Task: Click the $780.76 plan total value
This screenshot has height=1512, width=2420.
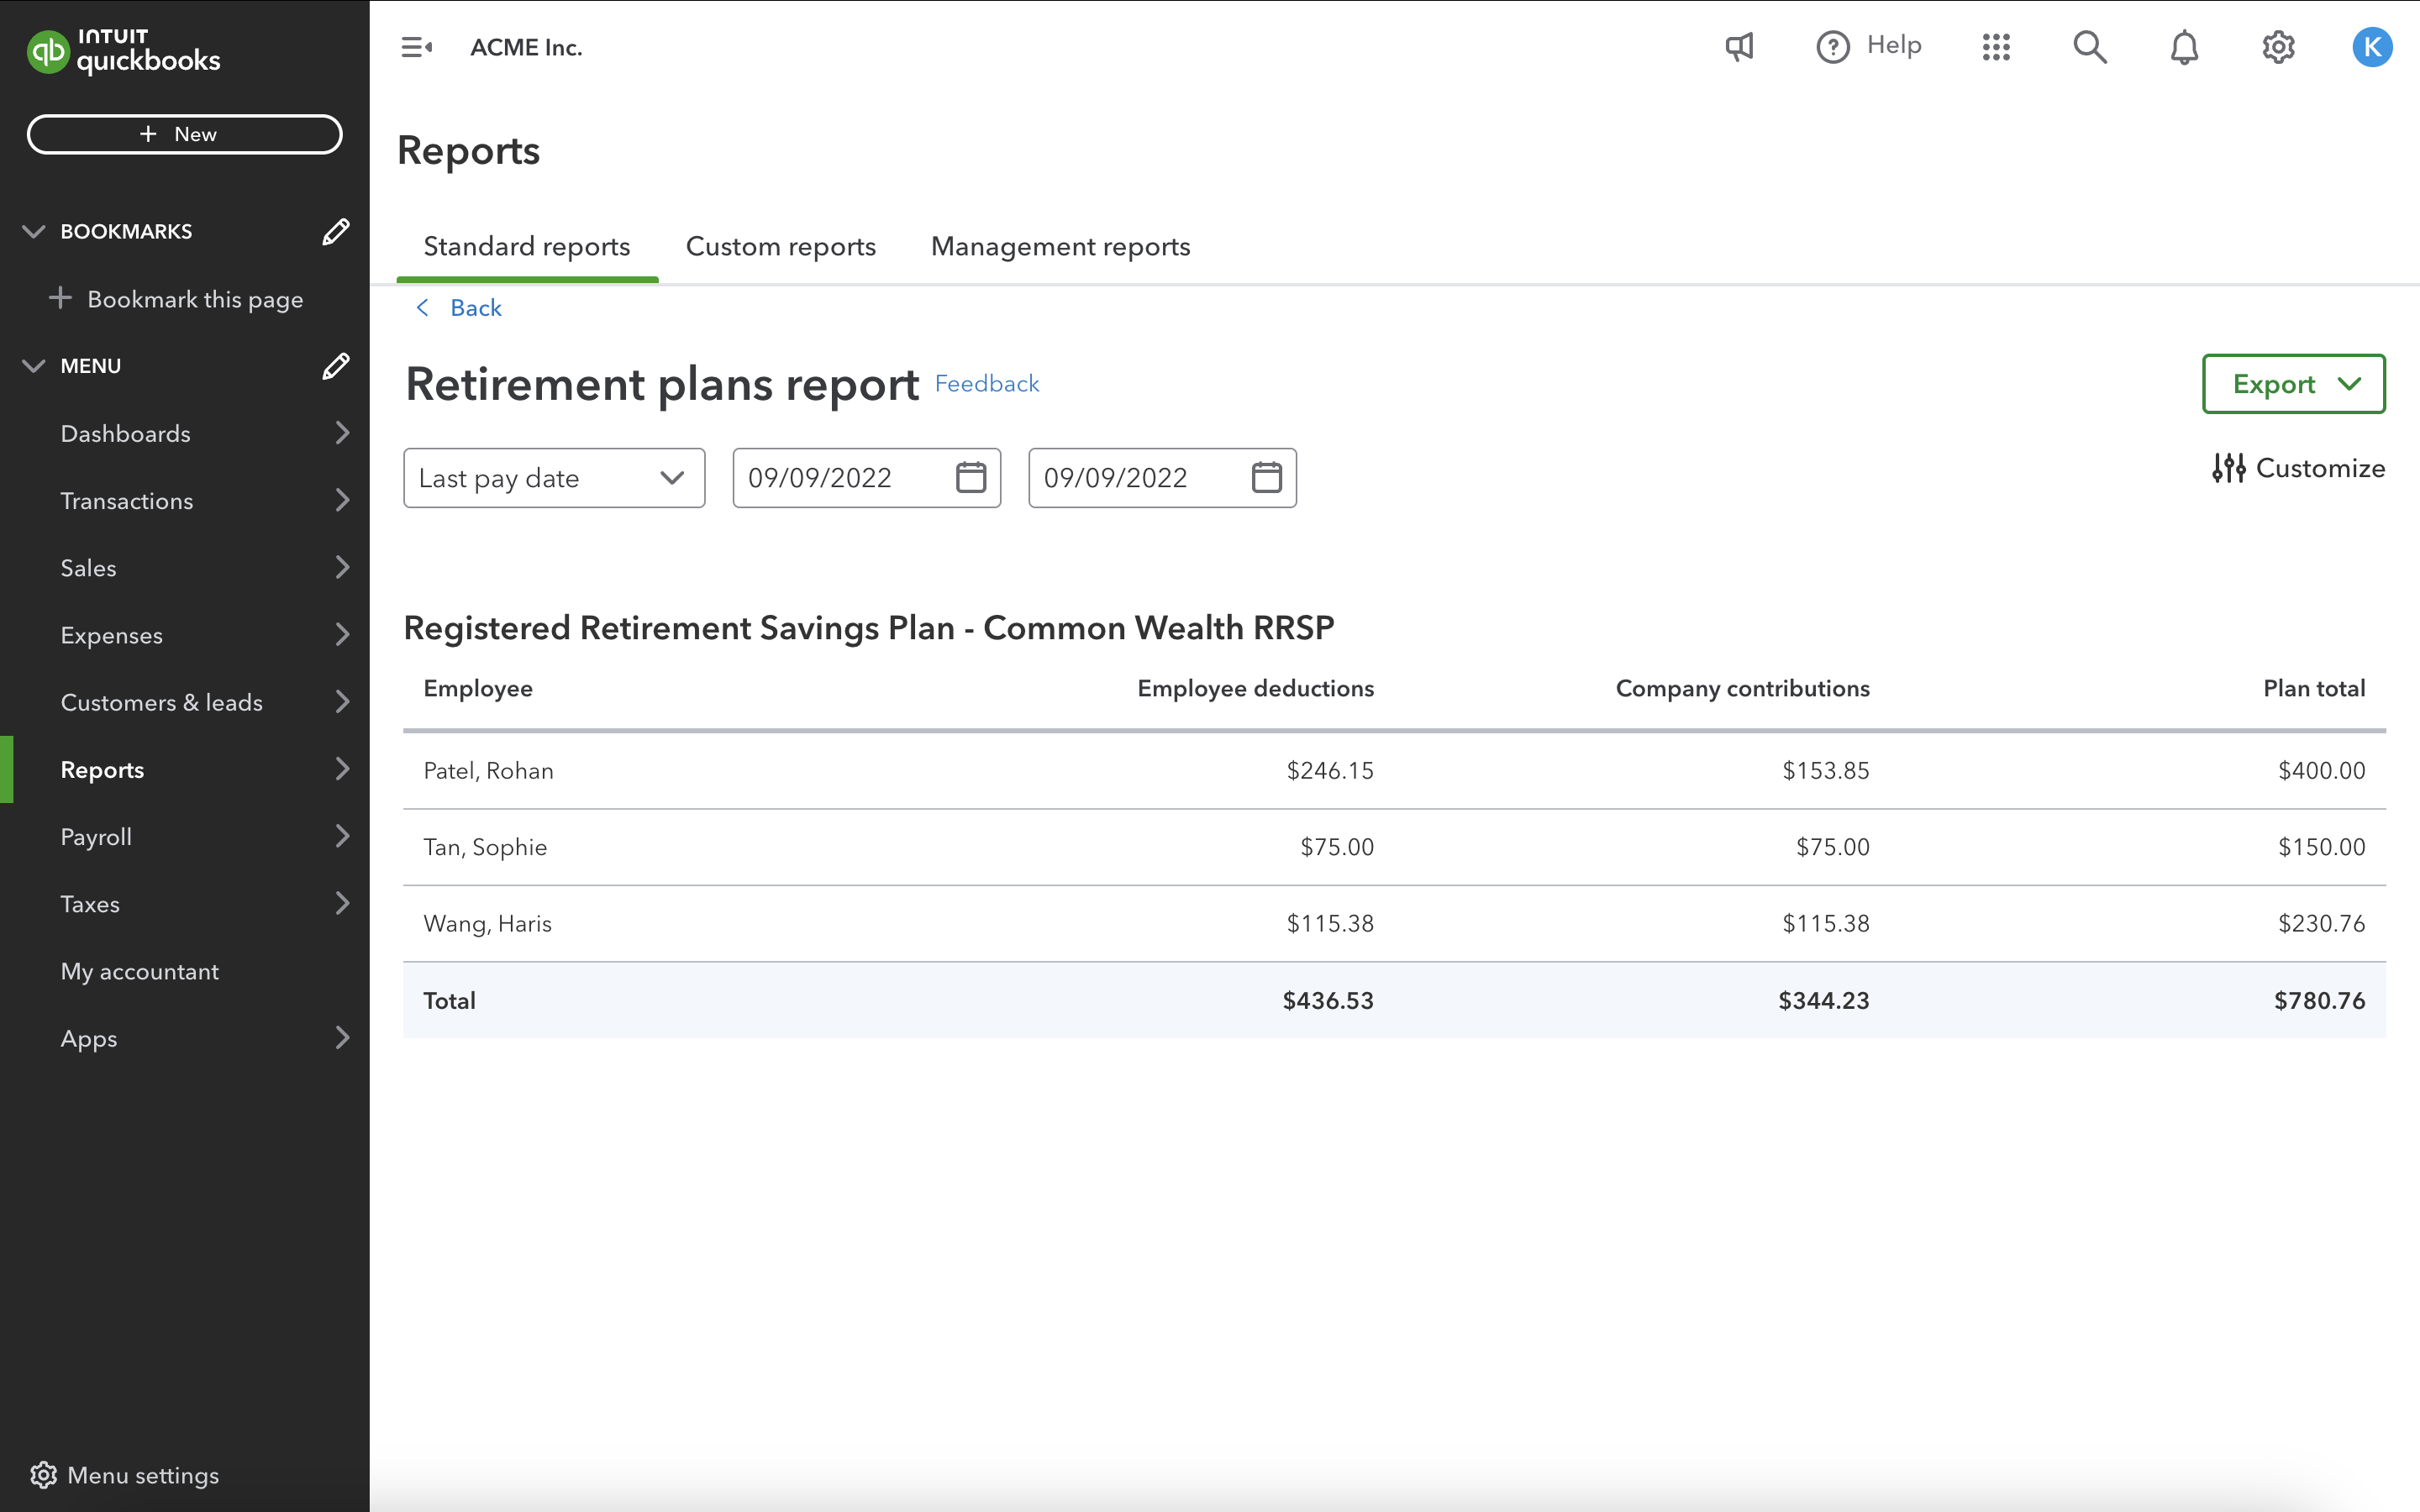Action: pyautogui.click(x=2319, y=1000)
